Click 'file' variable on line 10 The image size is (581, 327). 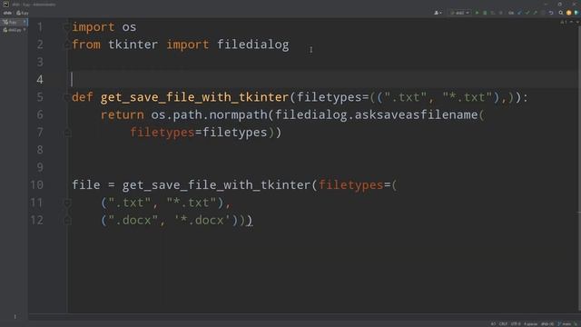click(86, 184)
